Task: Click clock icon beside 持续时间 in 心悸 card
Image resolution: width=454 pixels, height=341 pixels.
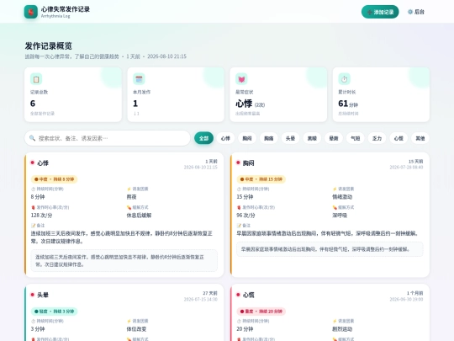Action: pos(33,189)
